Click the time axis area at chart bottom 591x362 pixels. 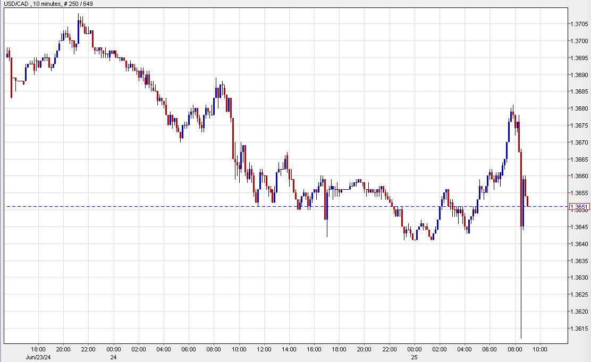[292, 350]
